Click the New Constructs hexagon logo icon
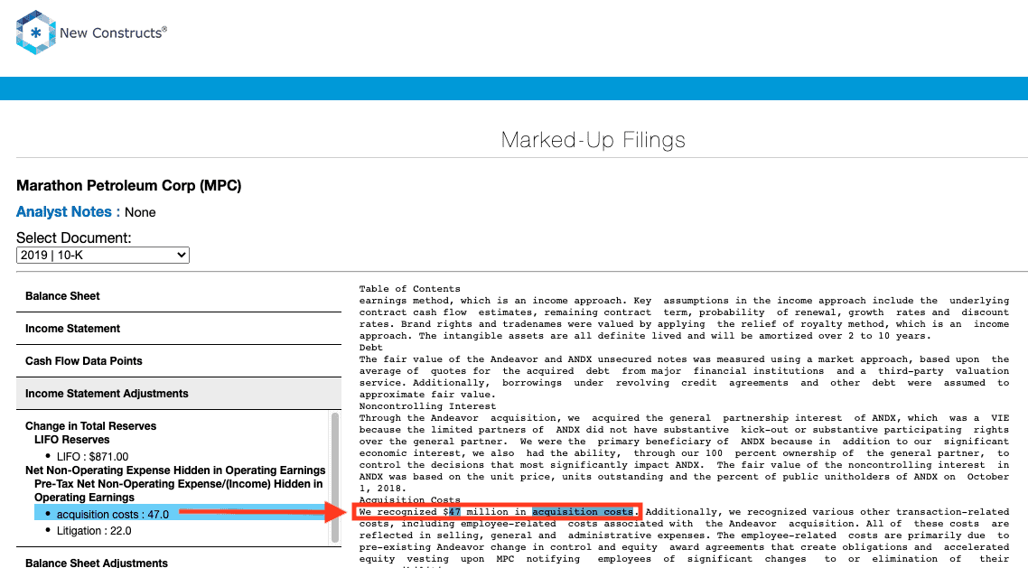The image size is (1028, 568). coord(35,33)
